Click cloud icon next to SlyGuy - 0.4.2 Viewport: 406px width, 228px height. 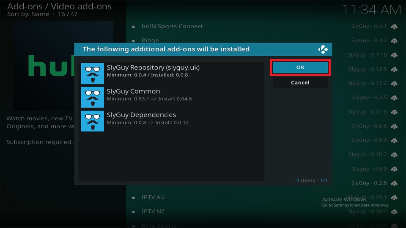tap(394, 41)
